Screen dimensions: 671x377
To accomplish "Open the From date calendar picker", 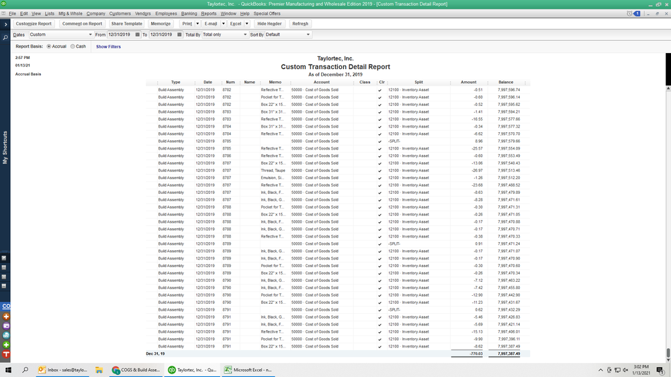I will pos(138,35).
